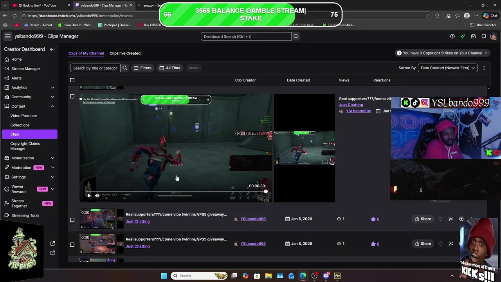Viewport: 501px width, 282px height.
Task: Open the first 0:30 clip thumbnail
Action: (x=98, y=219)
